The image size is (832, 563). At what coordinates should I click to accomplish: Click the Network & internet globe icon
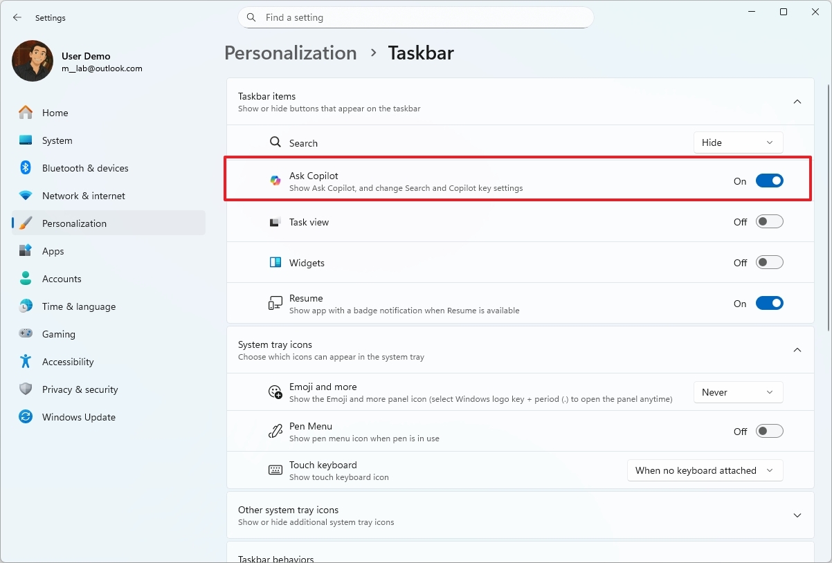click(26, 196)
